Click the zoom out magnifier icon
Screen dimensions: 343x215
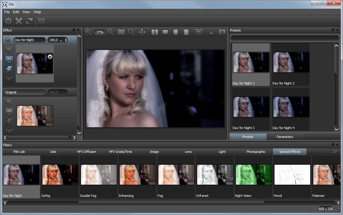(x=111, y=32)
